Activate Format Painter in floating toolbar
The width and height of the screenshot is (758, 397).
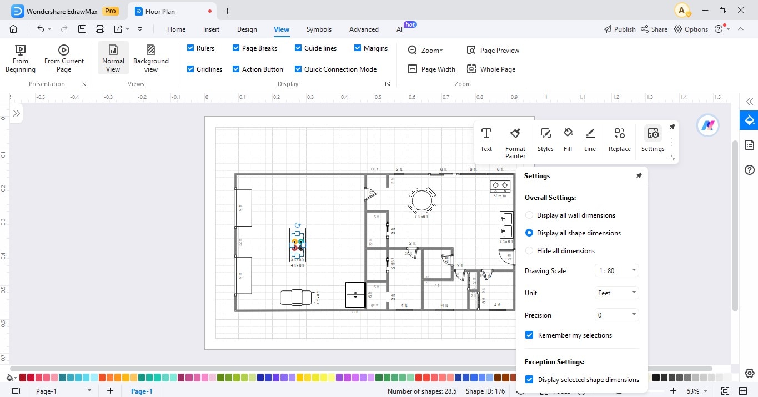pyautogui.click(x=515, y=143)
